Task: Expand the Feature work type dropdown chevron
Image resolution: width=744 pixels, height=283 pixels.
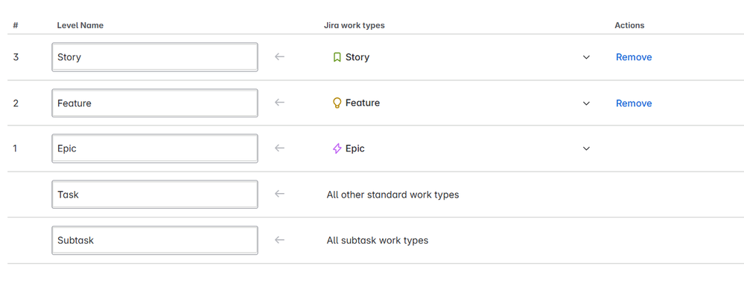Action: [x=586, y=103]
